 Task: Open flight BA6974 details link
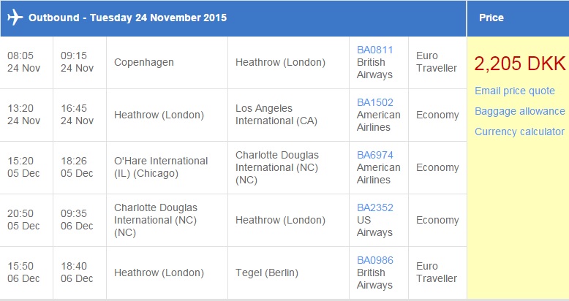pos(375,155)
